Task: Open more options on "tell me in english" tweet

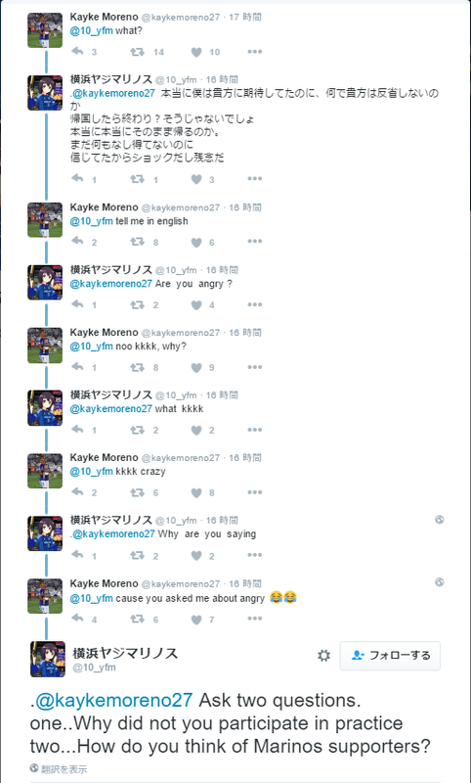Action: [255, 242]
